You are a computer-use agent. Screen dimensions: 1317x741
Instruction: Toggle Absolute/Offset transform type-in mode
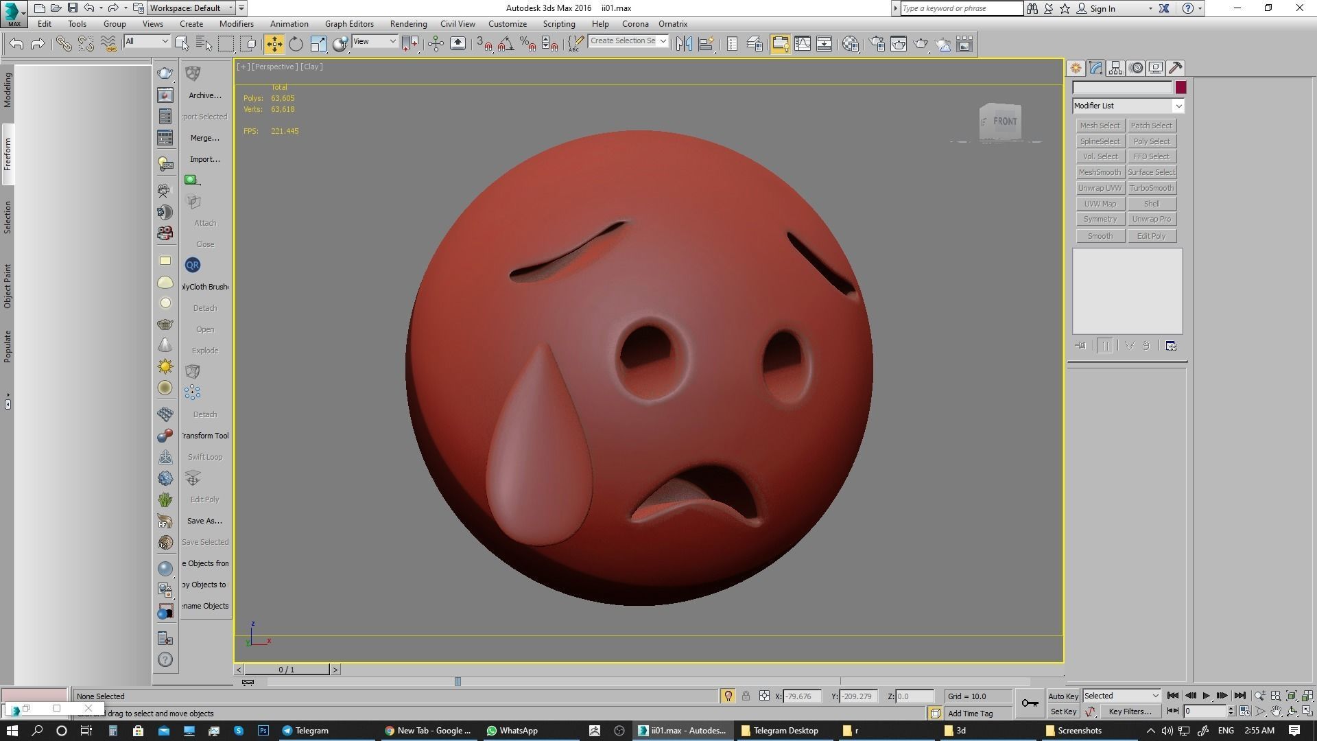pos(764,696)
